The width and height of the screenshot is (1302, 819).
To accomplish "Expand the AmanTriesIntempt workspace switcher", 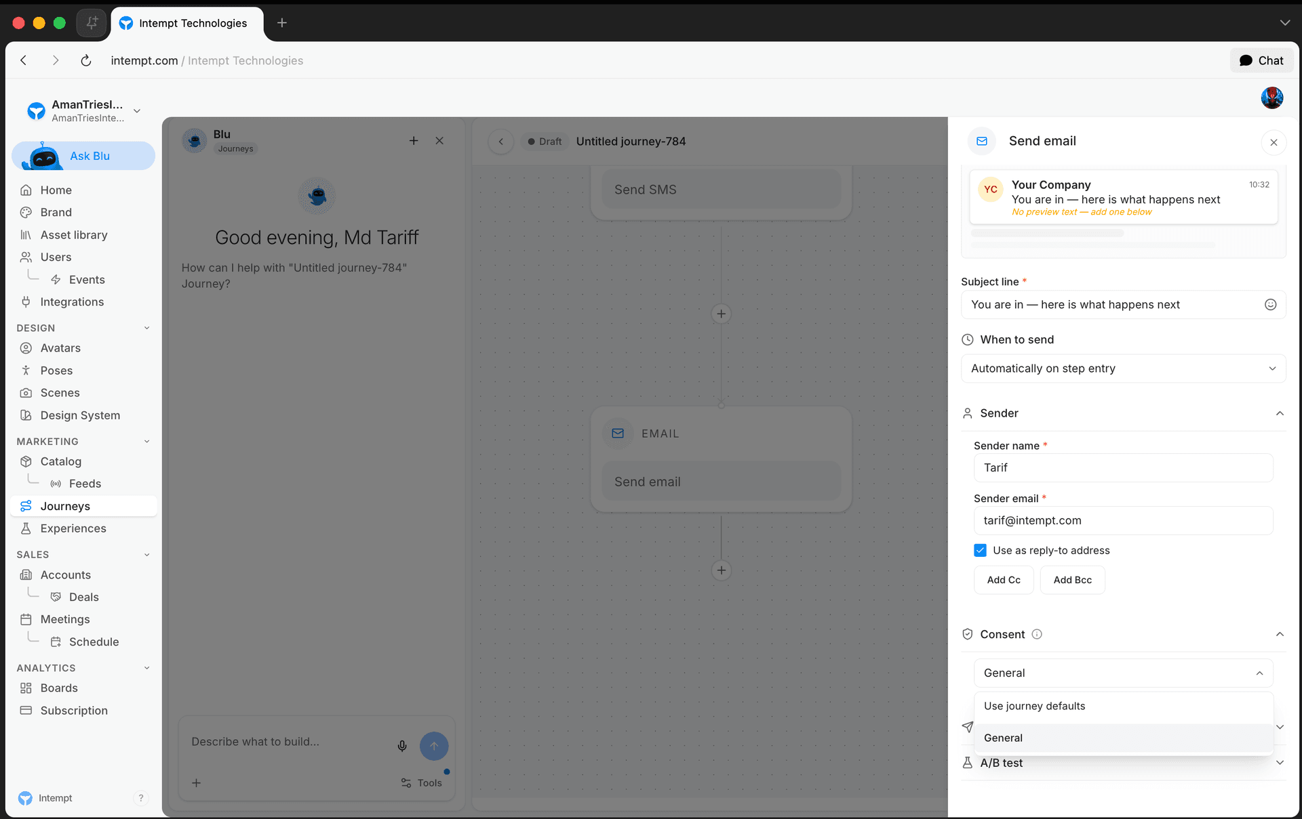I will (x=137, y=110).
